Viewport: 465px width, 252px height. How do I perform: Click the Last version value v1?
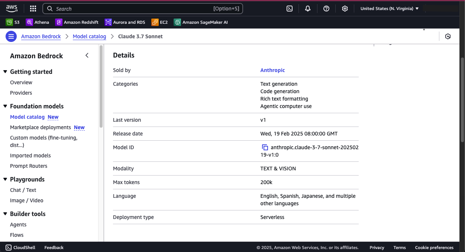[263, 120]
